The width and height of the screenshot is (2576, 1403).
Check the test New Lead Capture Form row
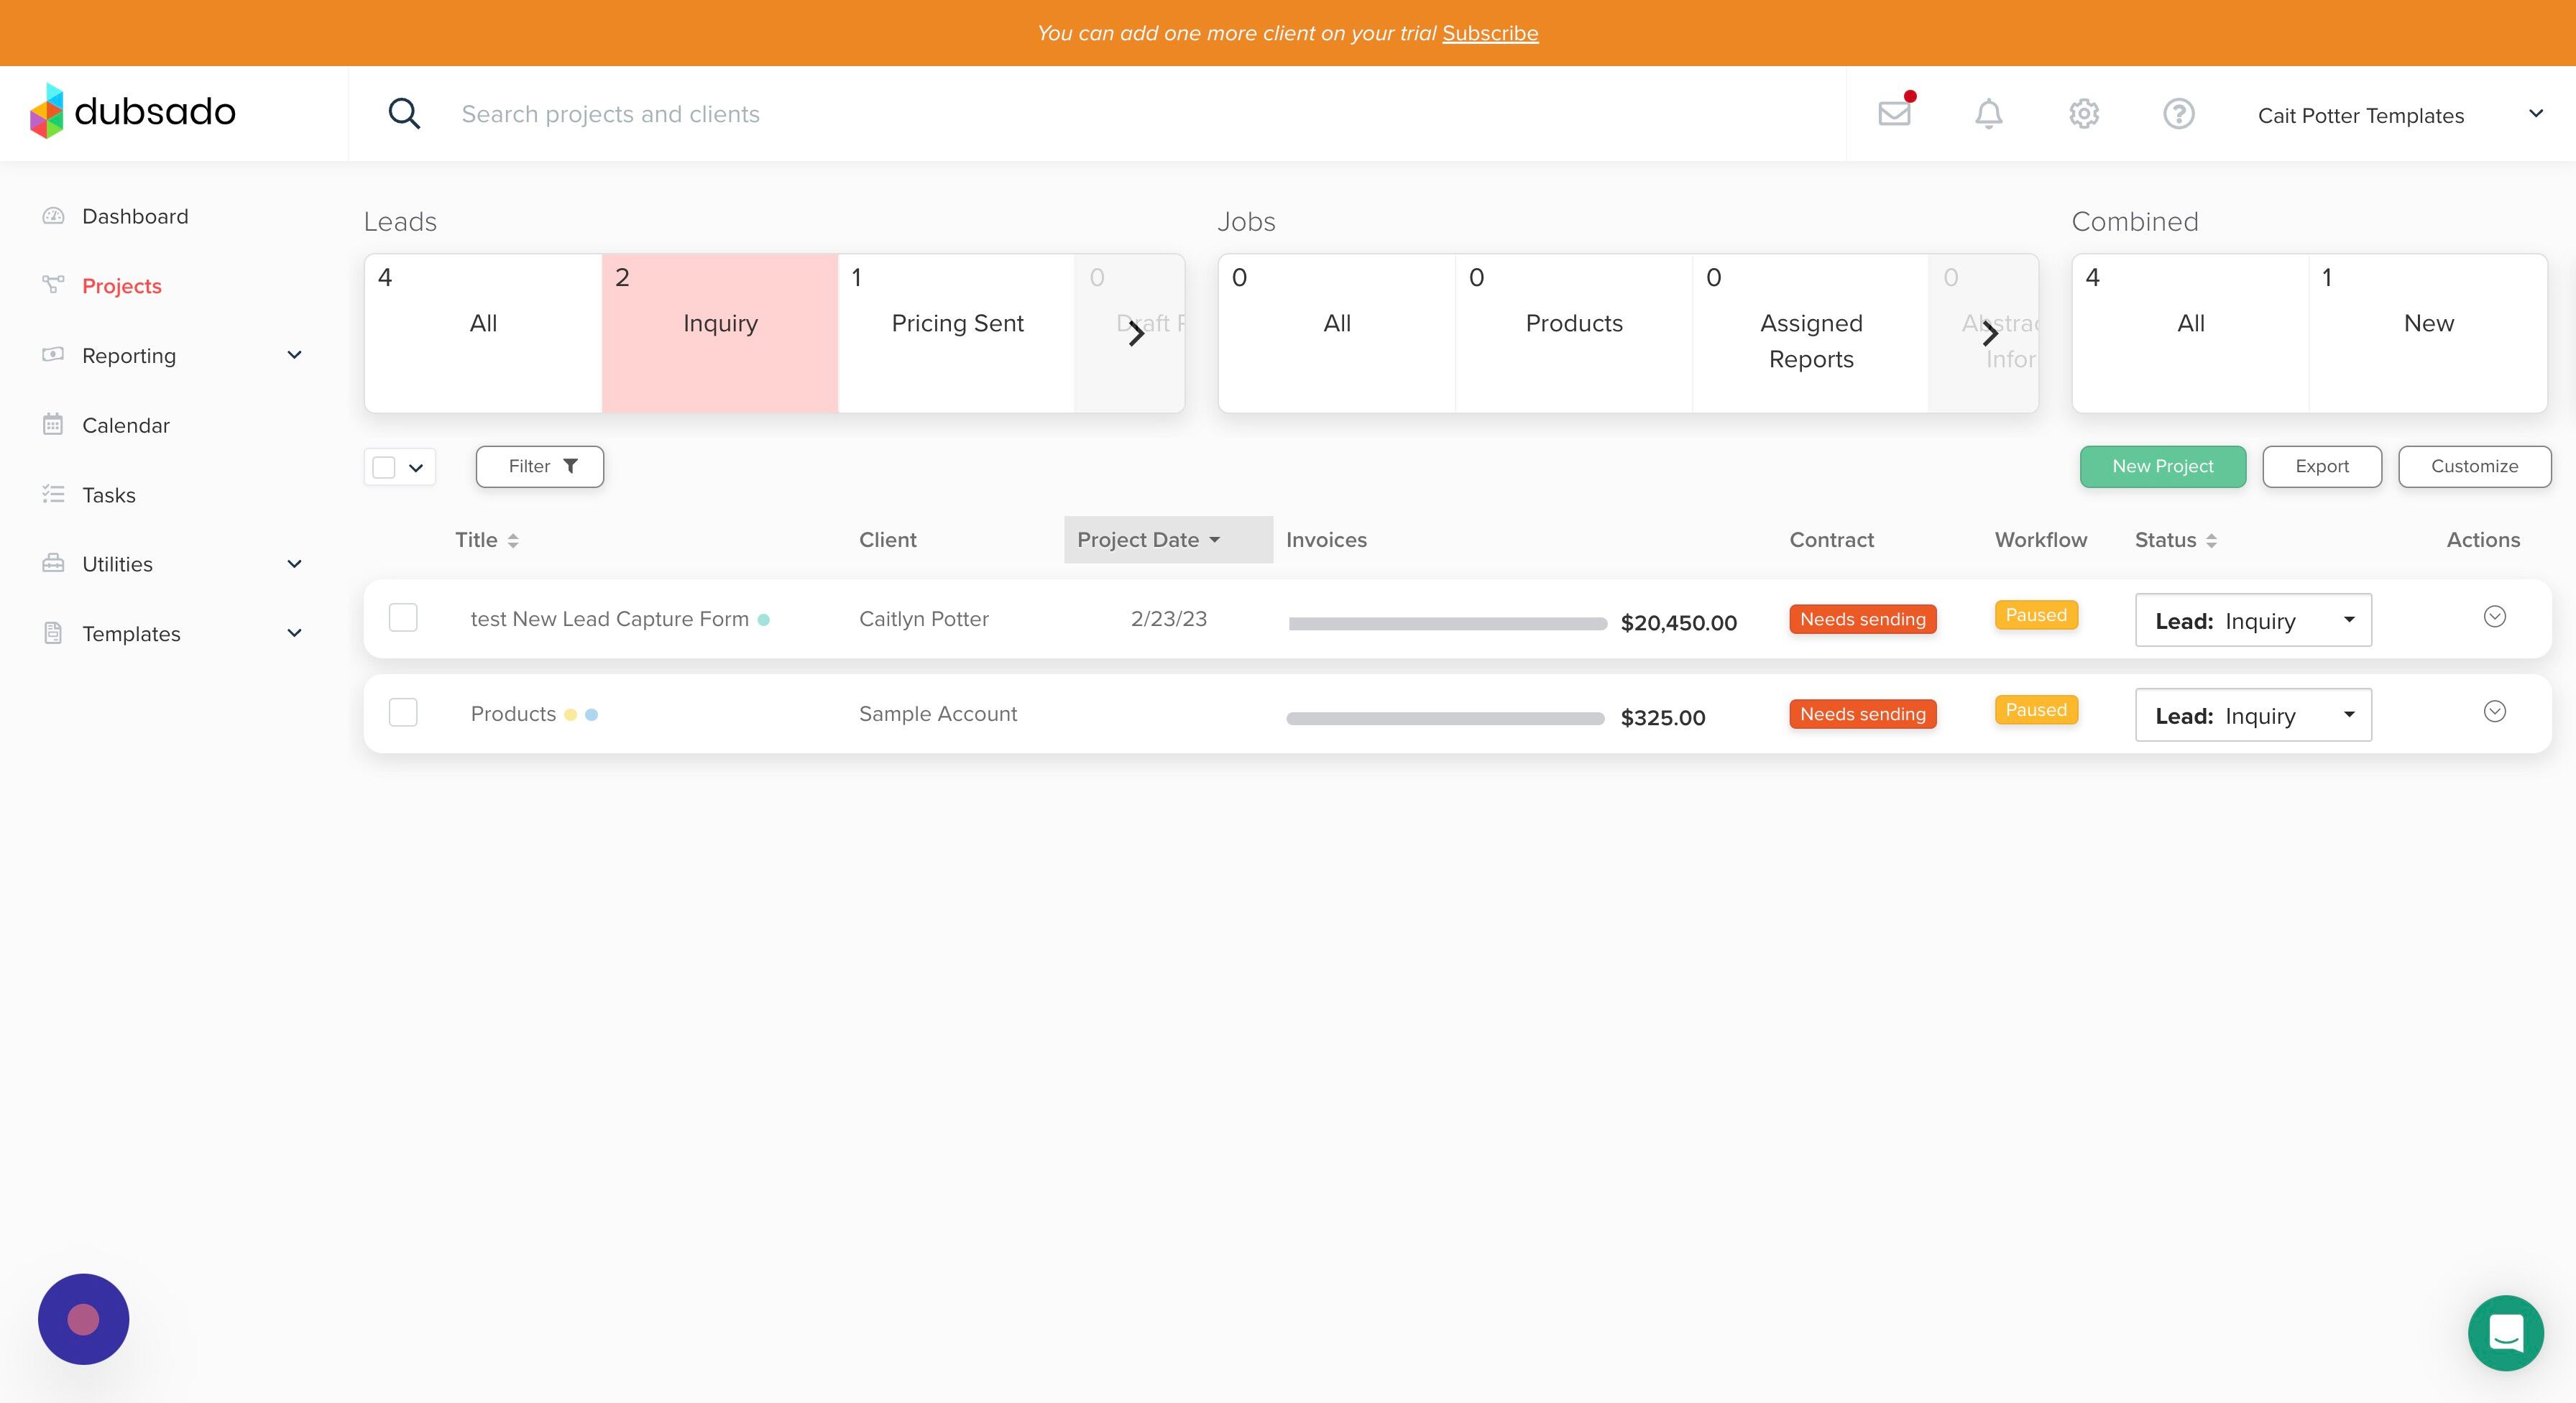[x=403, y=618]
